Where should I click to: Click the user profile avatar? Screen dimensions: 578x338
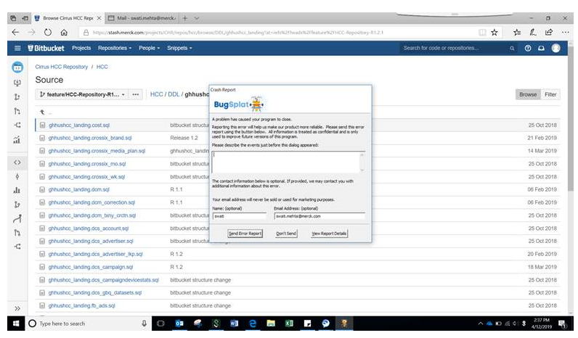coord(556,48)
